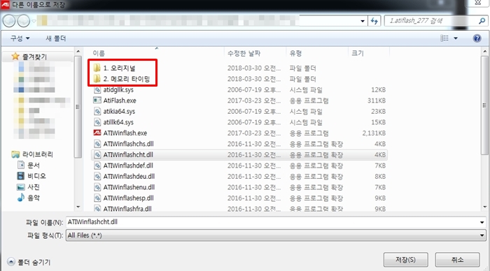
Task: Click the 2,131KB size cell
Action: tap(374, 133)
